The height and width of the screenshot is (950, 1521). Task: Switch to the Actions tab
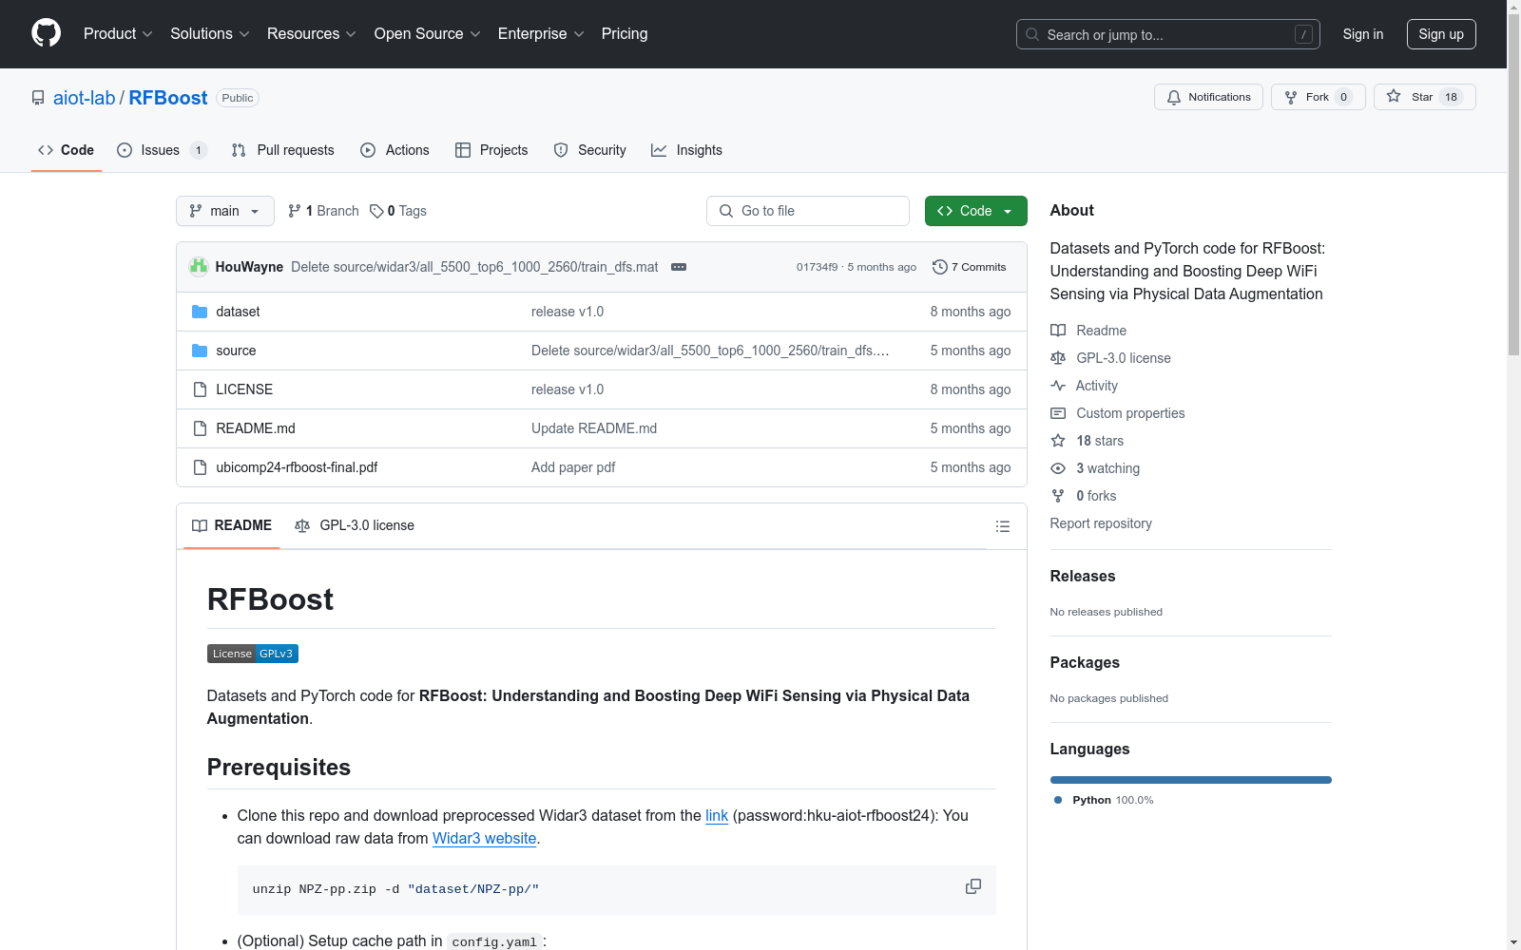pyautogui.click(x=395, y=150)
